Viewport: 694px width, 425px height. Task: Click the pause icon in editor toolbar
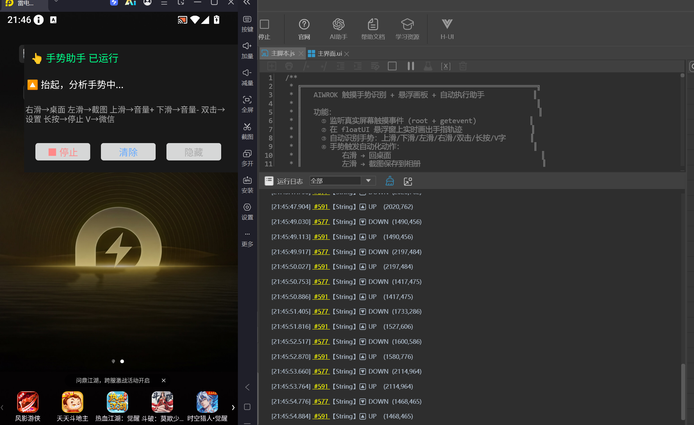point(411,66)
